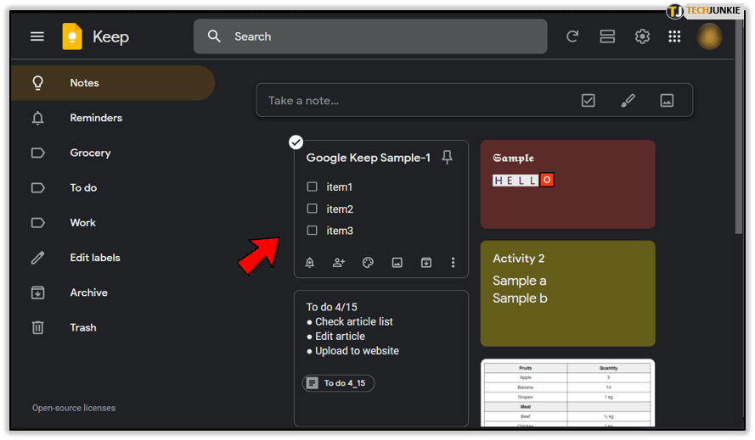Open background color palette for note
Viewport: 755px width, 440px height.
pos(368,263)
